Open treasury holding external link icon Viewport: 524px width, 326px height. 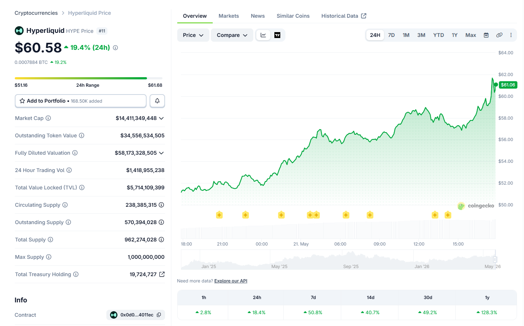[x=162, y=274]
